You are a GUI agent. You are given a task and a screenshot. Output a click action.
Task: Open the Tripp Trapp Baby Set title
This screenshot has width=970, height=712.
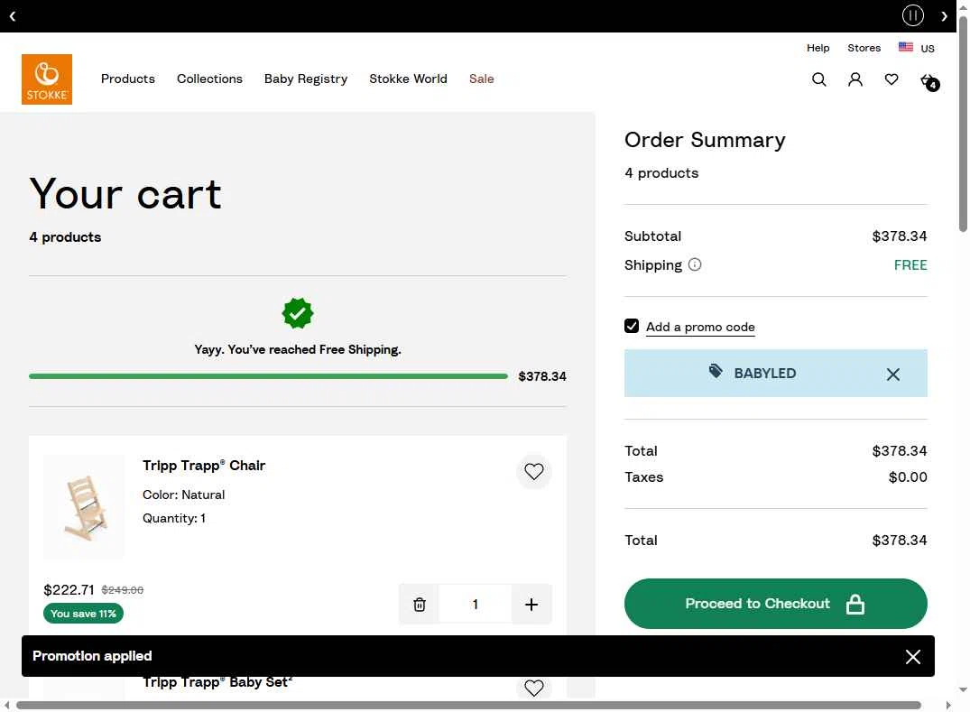click(x=217, y=683)
